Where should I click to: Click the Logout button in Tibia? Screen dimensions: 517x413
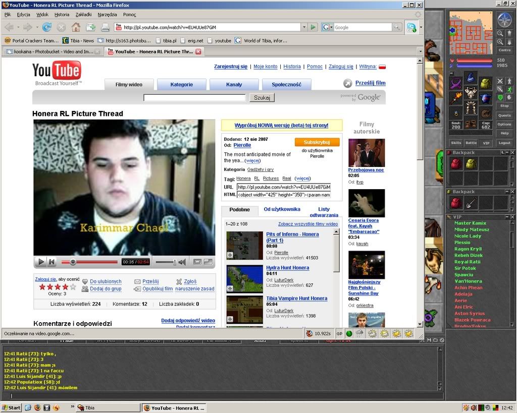click(x=504, y=143)
